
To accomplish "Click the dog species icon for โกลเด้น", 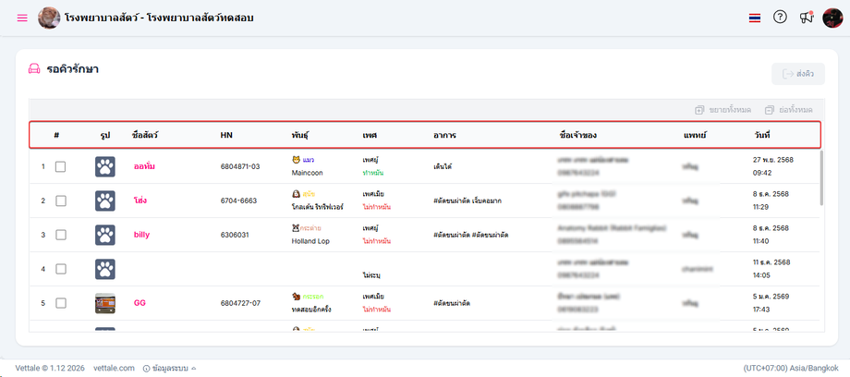I will 296,194.
